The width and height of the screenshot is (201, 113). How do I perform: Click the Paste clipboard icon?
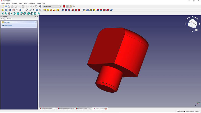pos(23,7)
